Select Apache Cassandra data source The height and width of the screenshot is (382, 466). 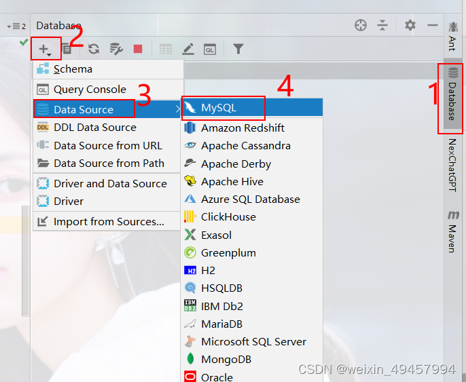tap(252, 146)
